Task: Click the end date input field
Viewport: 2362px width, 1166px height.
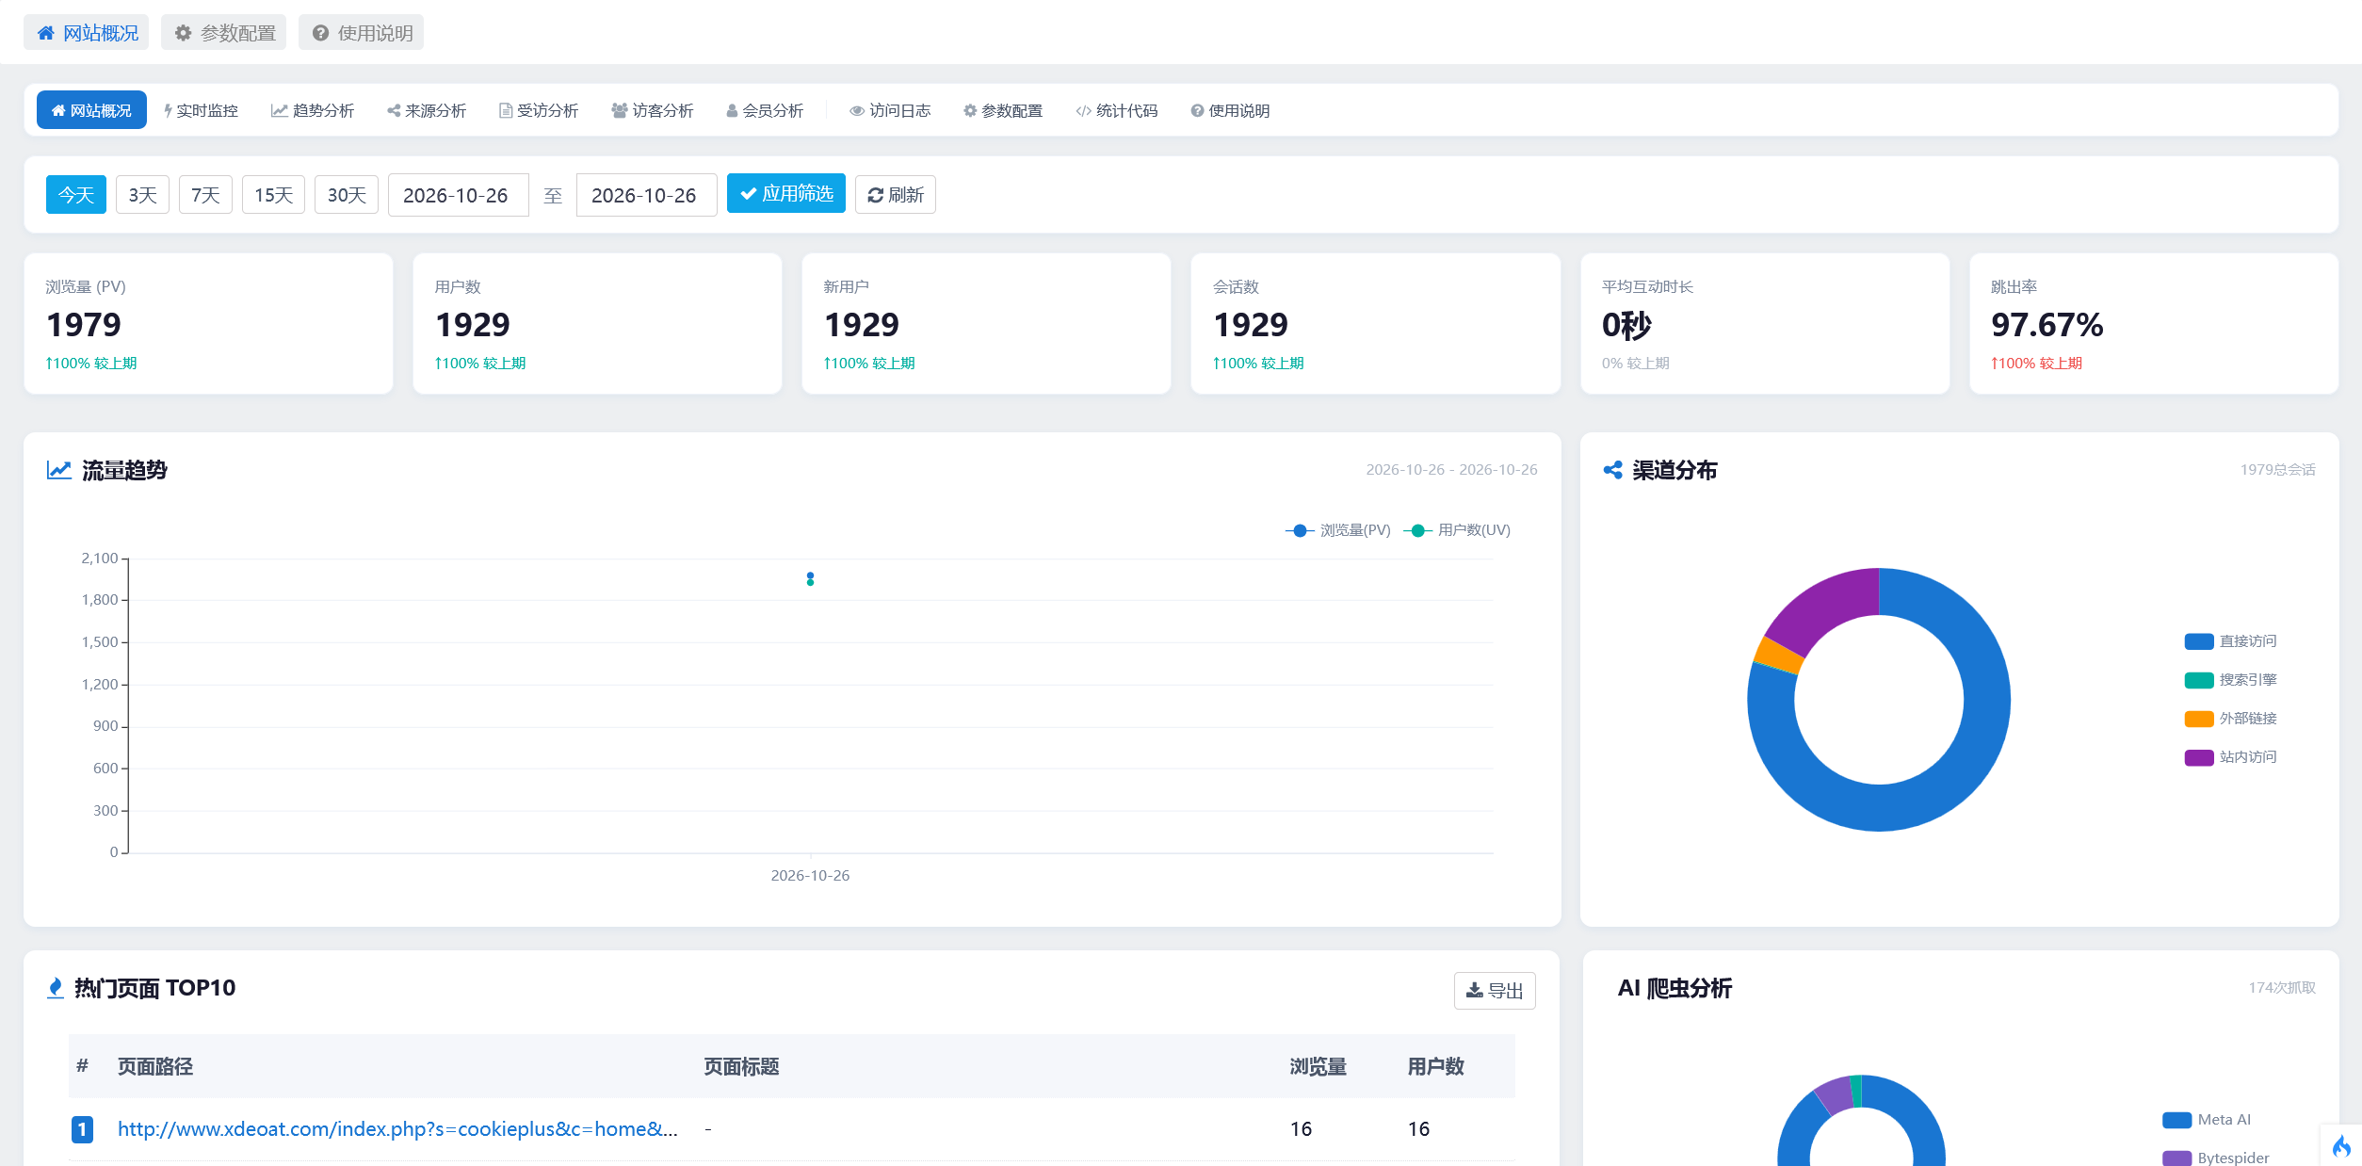Action: (x=647, y=195)
